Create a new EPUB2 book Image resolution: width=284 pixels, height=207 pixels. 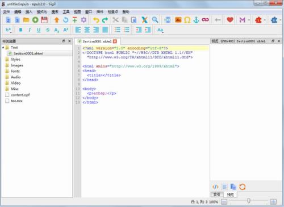coord(8,20)
